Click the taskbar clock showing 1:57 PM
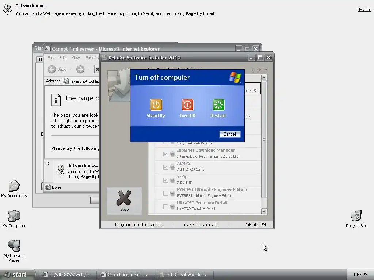Screen dimensions: 374x280 click(360, 275)
